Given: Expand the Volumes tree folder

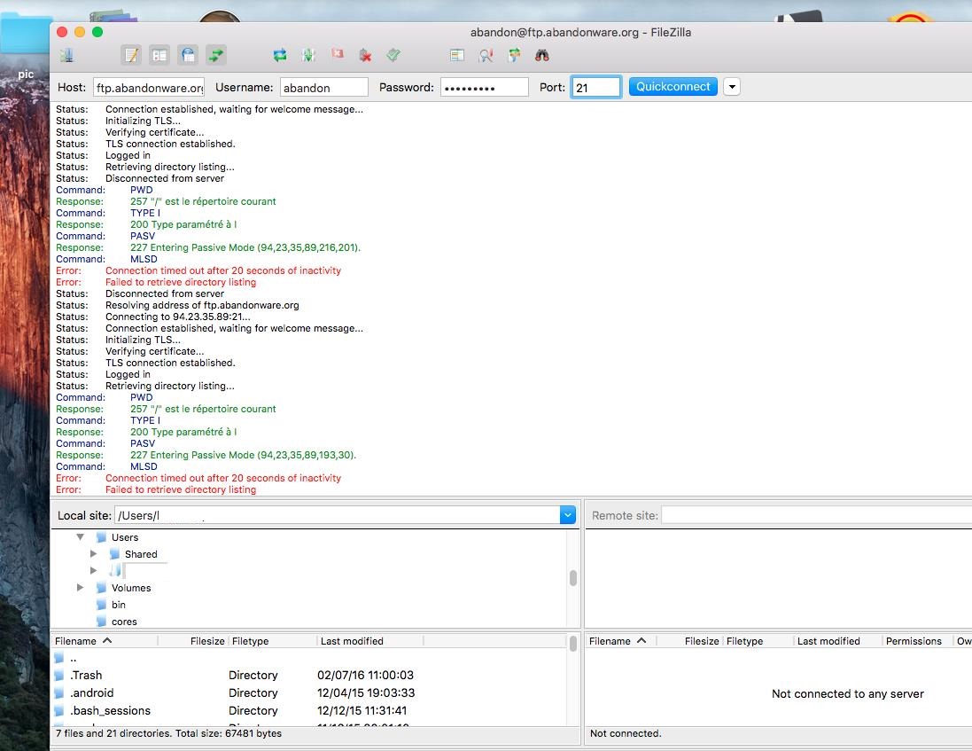Looking at the screenshot, I should pos(81,588).
